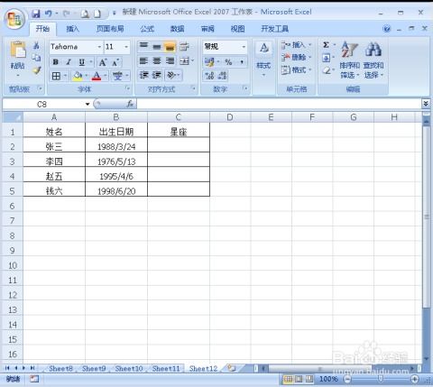Select cell 1988/3/24
Image resolution: width=433 pixels, height=387 pixels.
pyautogui.click(x=116, y=146)
